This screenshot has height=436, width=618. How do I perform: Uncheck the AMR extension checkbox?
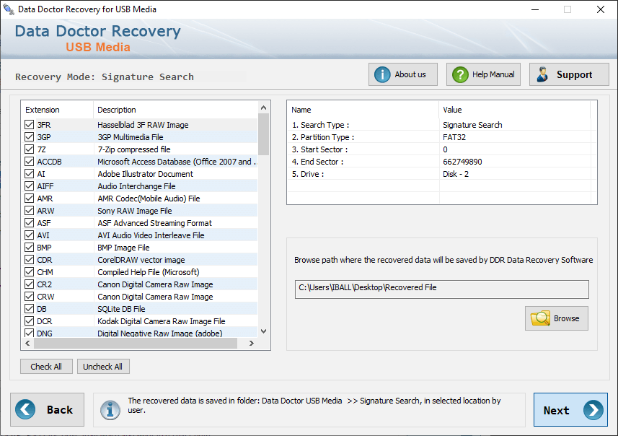[x=29, y=198]
